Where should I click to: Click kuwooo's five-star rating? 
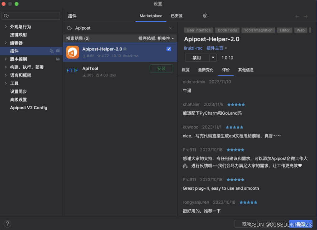coord(234,127)
